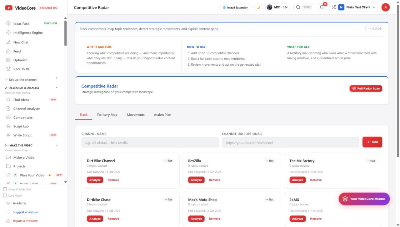Click the VideoCore logo icon
400x227 pixels.
point(9,8)
